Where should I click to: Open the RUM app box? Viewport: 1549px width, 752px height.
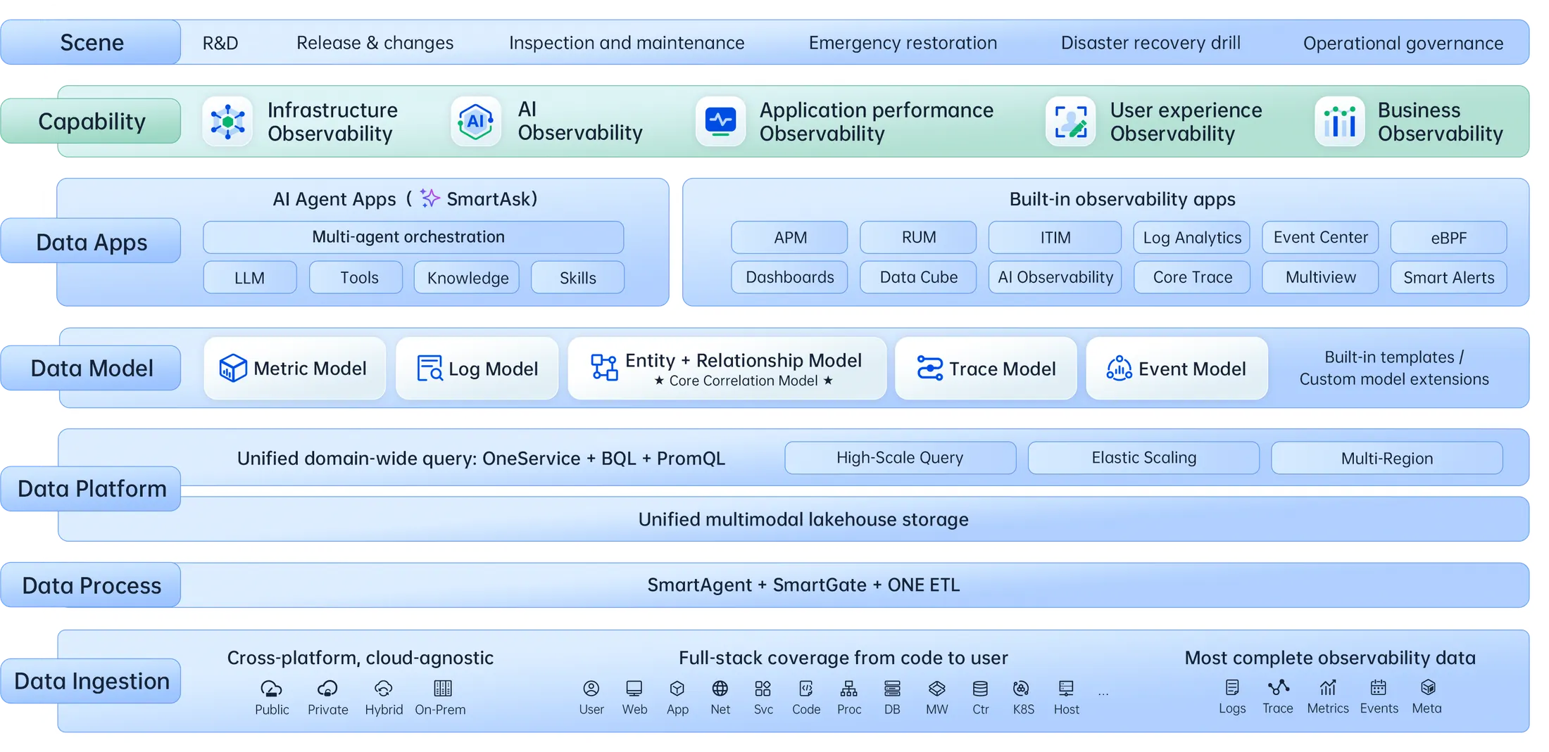(x=918, y=238)
